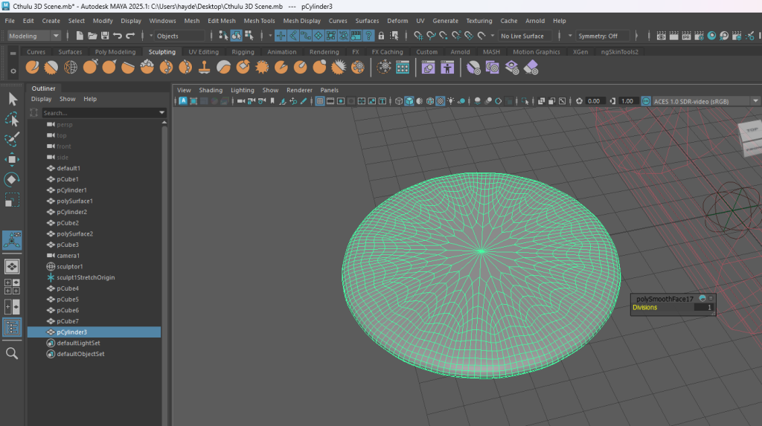Open Render Settings clapperboard icon
762x426 pixels.
coord(699,36)
